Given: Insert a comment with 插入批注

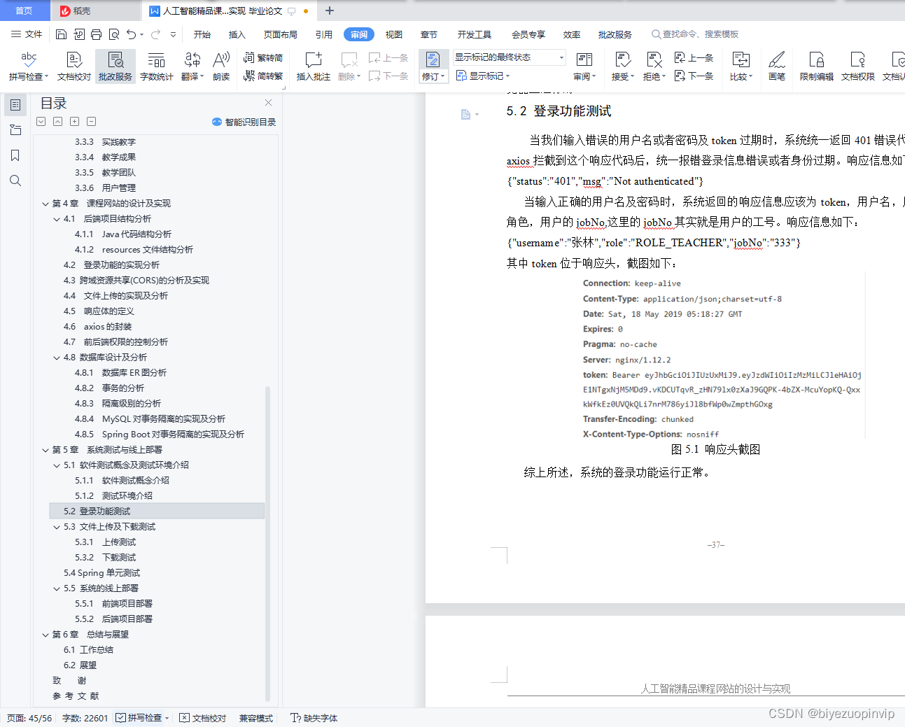Looking at the screenshot, I should pos(313,66).
